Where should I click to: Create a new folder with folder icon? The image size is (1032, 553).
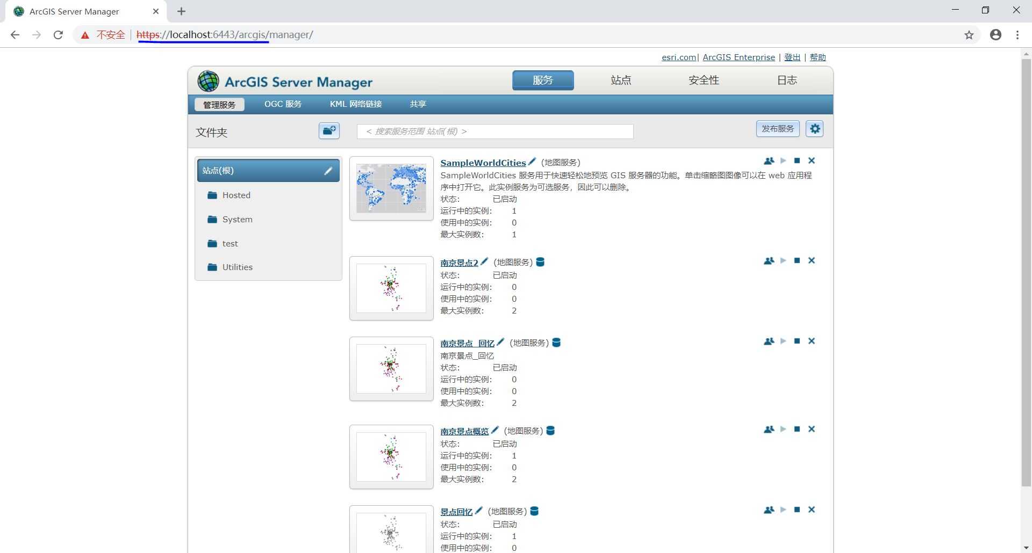tap(329, 130)
